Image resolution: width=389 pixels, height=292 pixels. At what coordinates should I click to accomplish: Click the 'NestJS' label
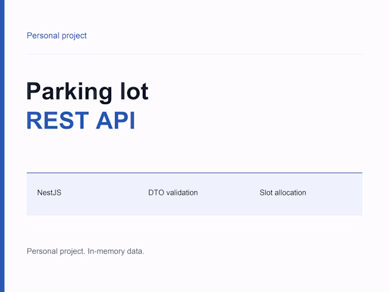(x=49, y=192)
